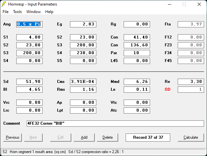Screen dimensions: 207x156
Task: Click the F34 input field
Action: pos(191,53)
